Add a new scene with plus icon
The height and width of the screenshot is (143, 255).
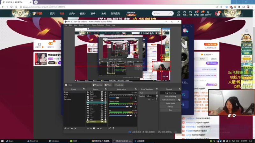pos(65,128)
